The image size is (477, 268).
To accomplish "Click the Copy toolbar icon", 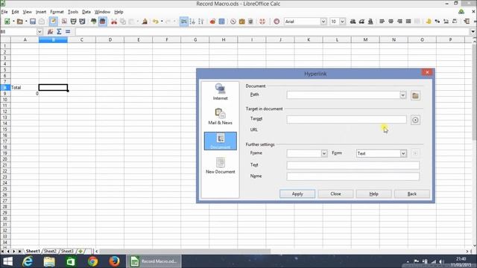I will 123,22.
